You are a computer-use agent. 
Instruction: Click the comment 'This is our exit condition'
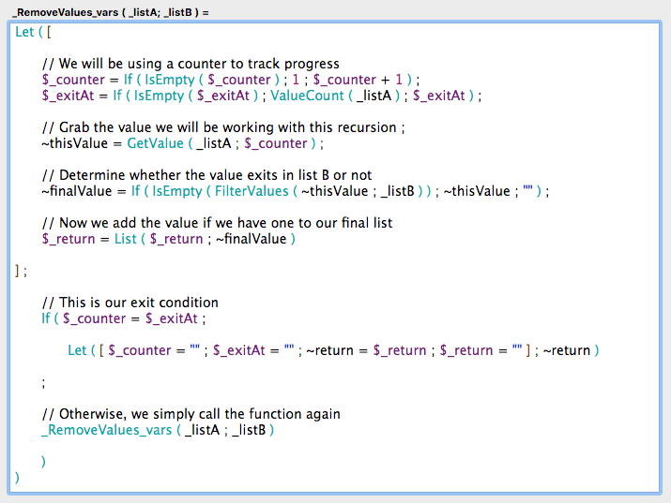coord(130,303)
